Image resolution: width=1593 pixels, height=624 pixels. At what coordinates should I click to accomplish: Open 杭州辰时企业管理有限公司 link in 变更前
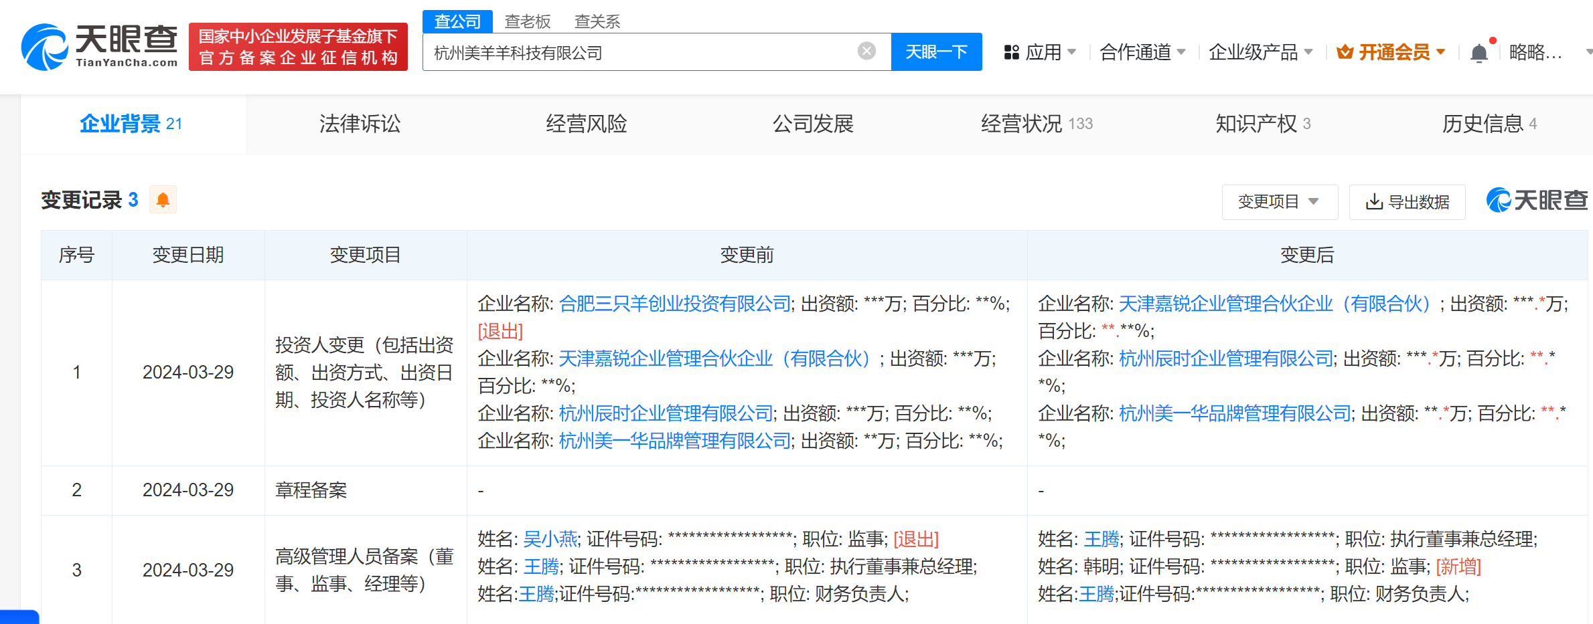pos(666,413)
